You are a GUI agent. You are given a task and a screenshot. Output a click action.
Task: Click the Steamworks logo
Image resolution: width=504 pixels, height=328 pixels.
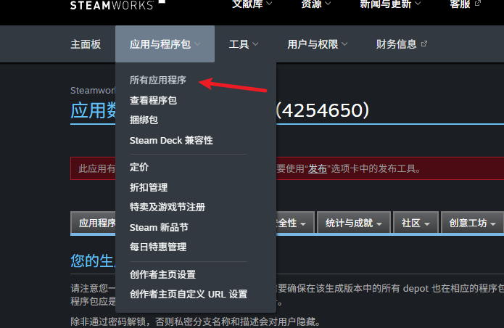click(x=112, y=5)
